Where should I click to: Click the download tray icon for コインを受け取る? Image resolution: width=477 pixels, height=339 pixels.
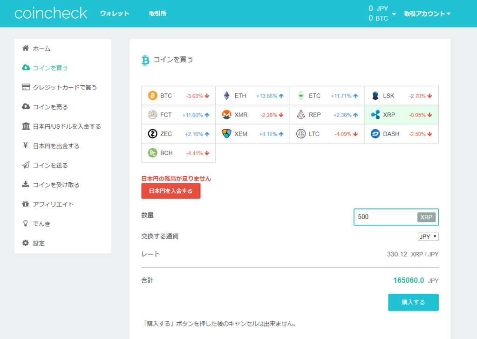point(26,184)
